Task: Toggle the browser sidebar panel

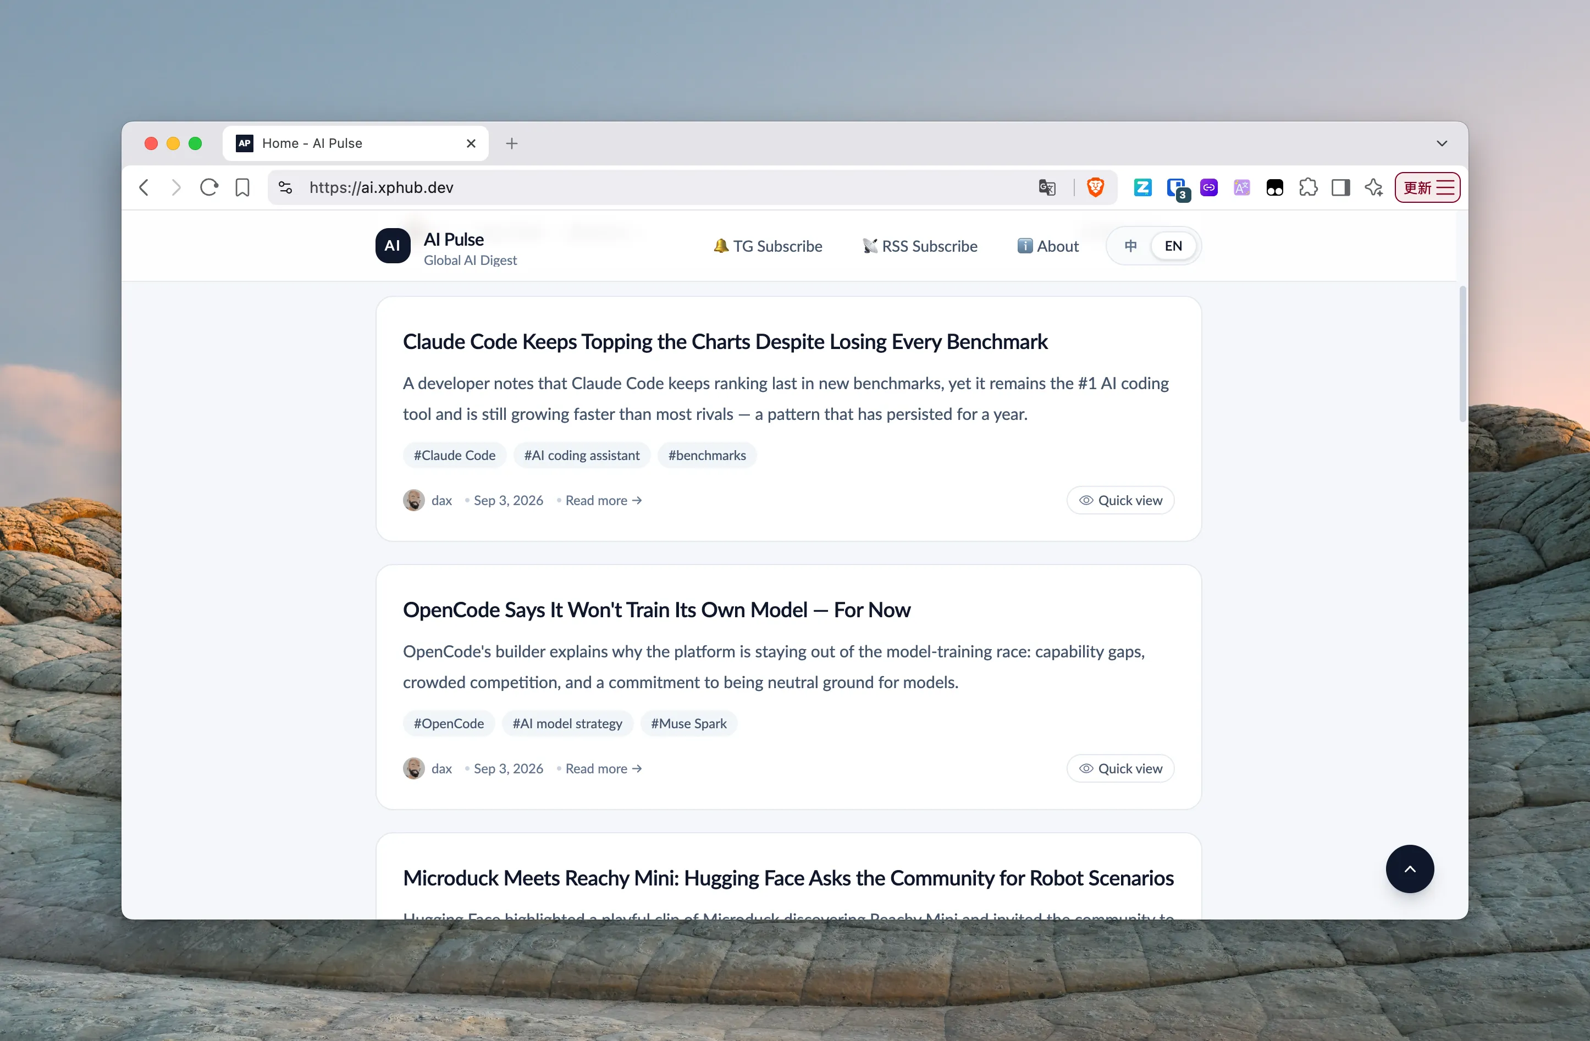Action: pyautogui.click(x=1341, y=187)
